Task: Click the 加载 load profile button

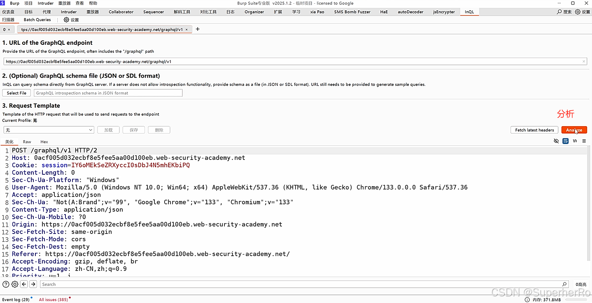Action: pyautogui.click(x=108, y=130)
